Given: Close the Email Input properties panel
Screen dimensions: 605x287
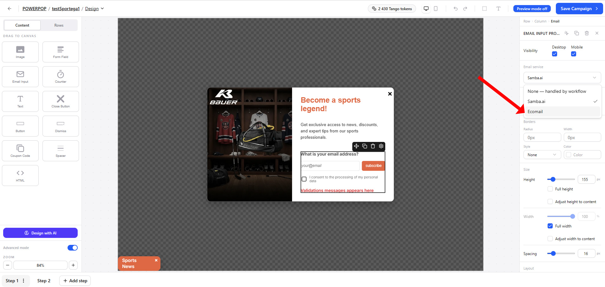Looking at the screenshot, I should (x=597, y=33).
